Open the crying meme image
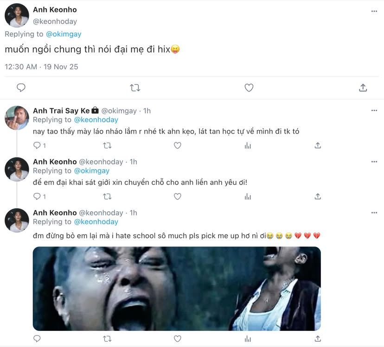Image resolution: width=384 pixels, height=347 pixels. tap(177, 289)
